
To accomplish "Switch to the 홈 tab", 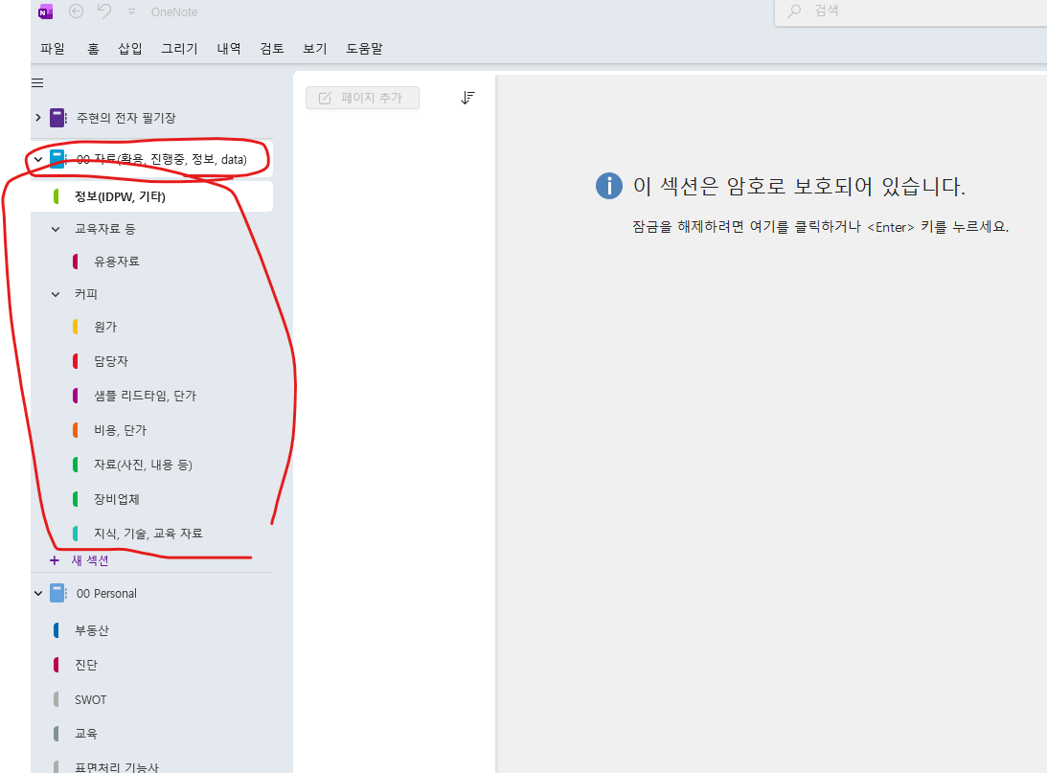I will tap(94, 48).
